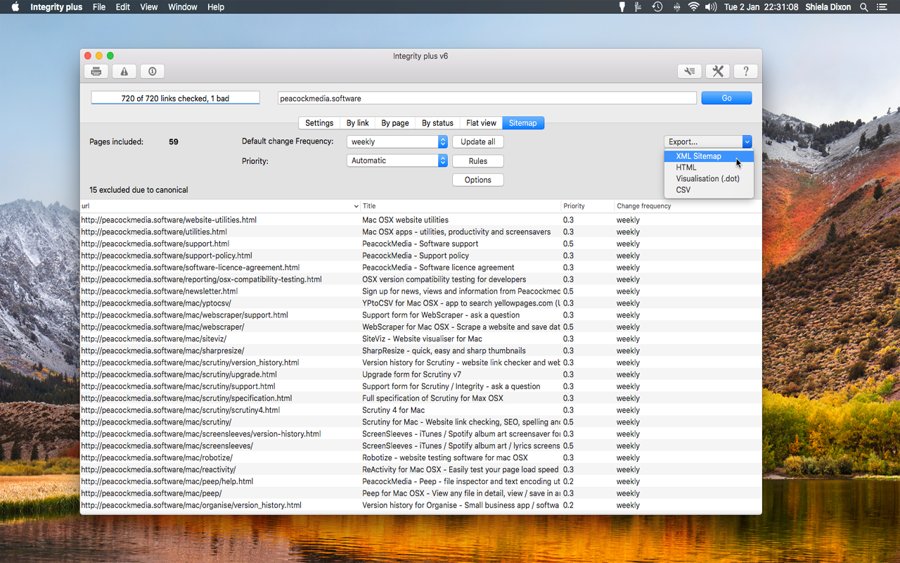Screen dimensions: 900x563
Task: Switch to the By status tab
Action: (x=437, y=123)
